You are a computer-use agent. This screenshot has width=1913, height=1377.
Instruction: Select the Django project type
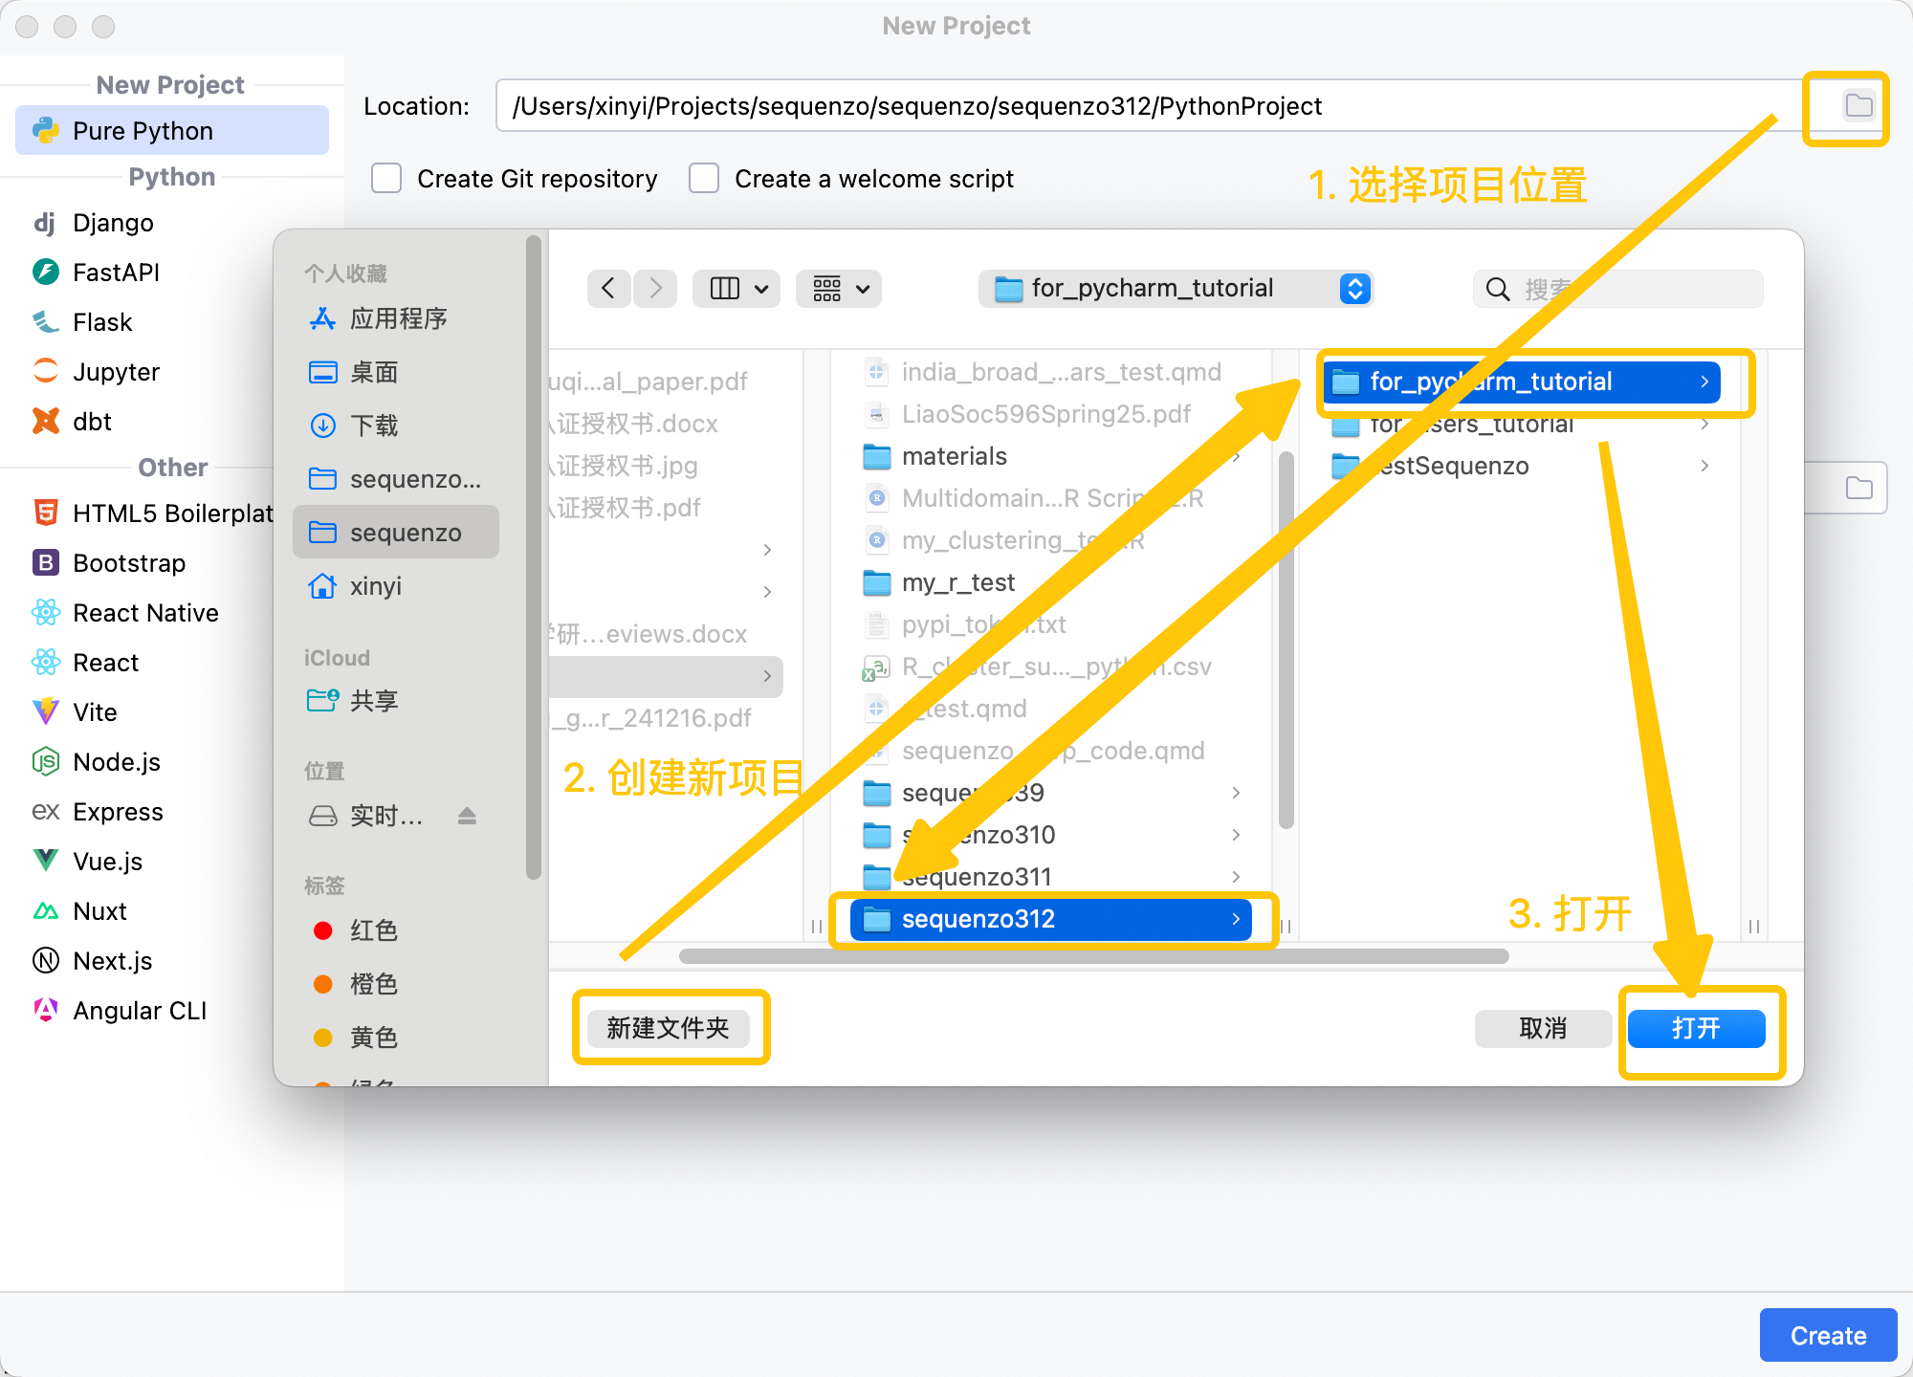(x=112, y=223)
